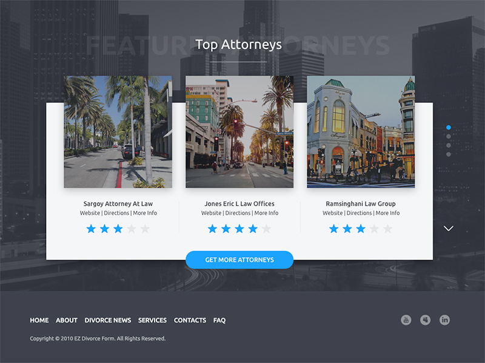This screenshot has width=485, height=363.
Task: Select the first blue carousel pagination dot
Action: point(449,128)
